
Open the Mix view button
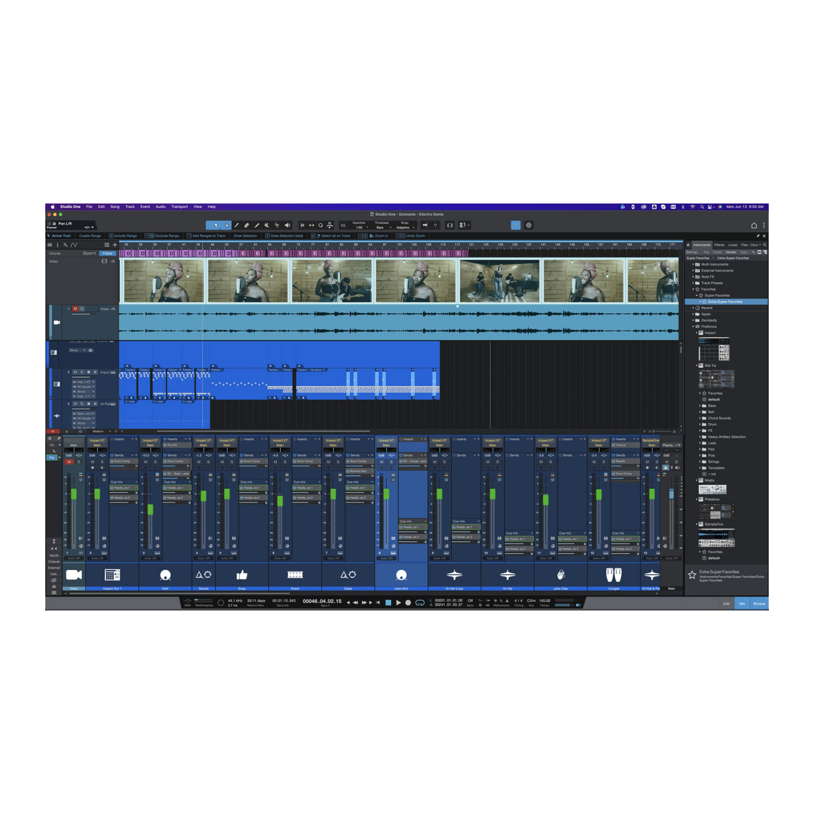[x=742, y=604]
